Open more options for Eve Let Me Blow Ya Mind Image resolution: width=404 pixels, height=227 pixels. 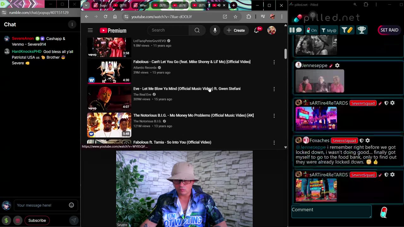274,89
